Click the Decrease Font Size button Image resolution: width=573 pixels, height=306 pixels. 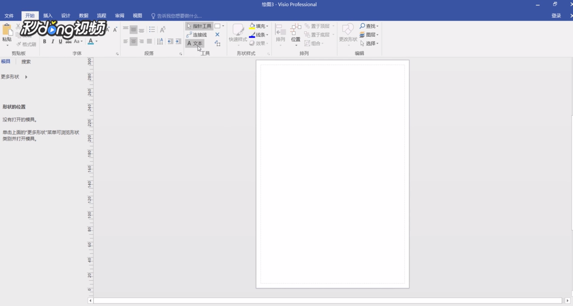tap(115, 29)
